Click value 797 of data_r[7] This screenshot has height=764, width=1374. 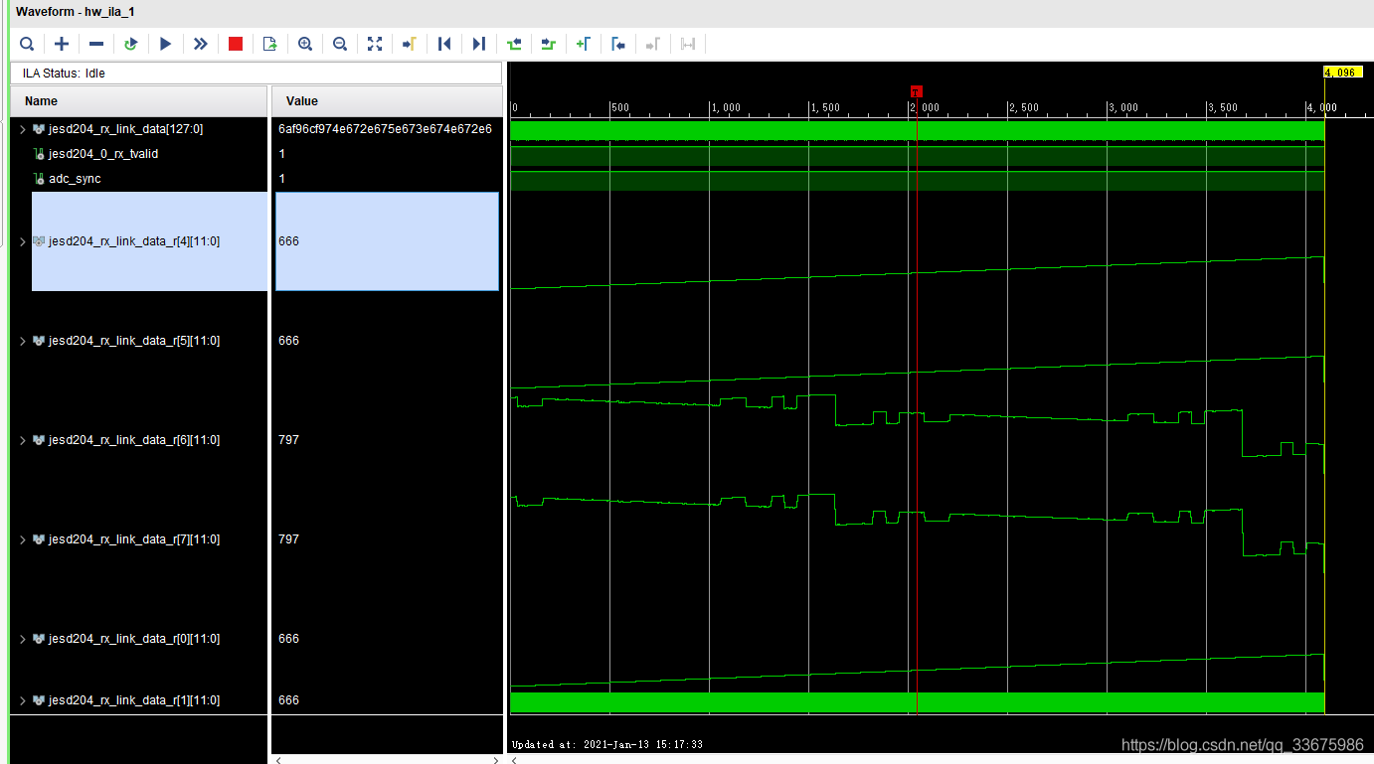pos(288,539)
